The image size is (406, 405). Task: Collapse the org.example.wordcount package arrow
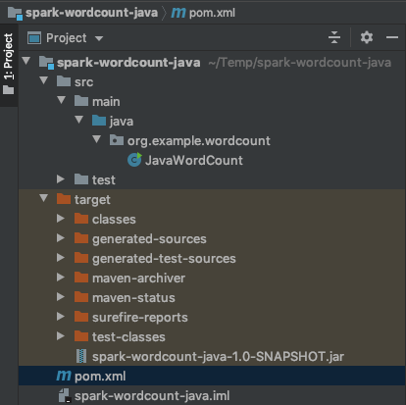coord(97,139)
